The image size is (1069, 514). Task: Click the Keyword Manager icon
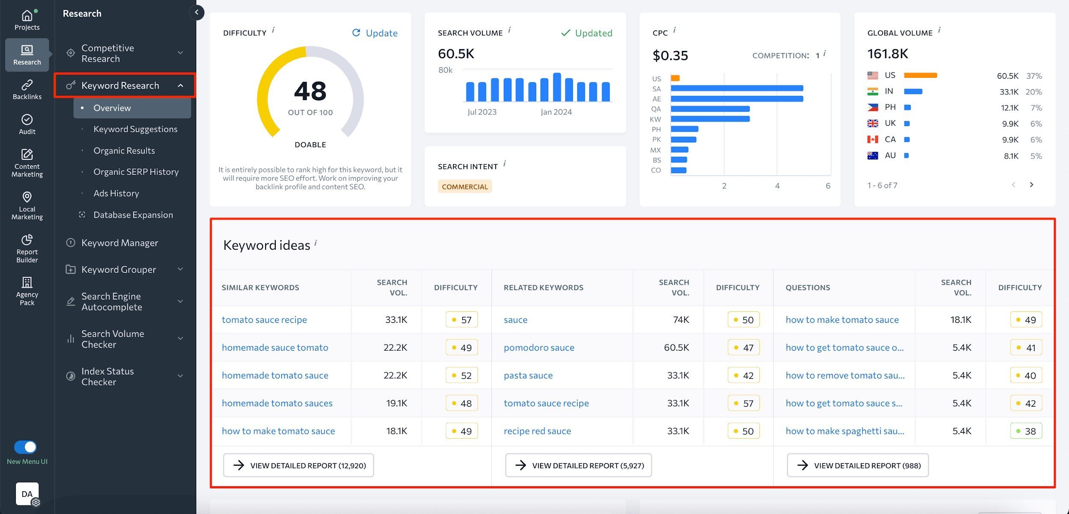click(x=70, y=243)
